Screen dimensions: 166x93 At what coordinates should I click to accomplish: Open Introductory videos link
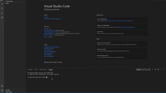click(49, 49)
